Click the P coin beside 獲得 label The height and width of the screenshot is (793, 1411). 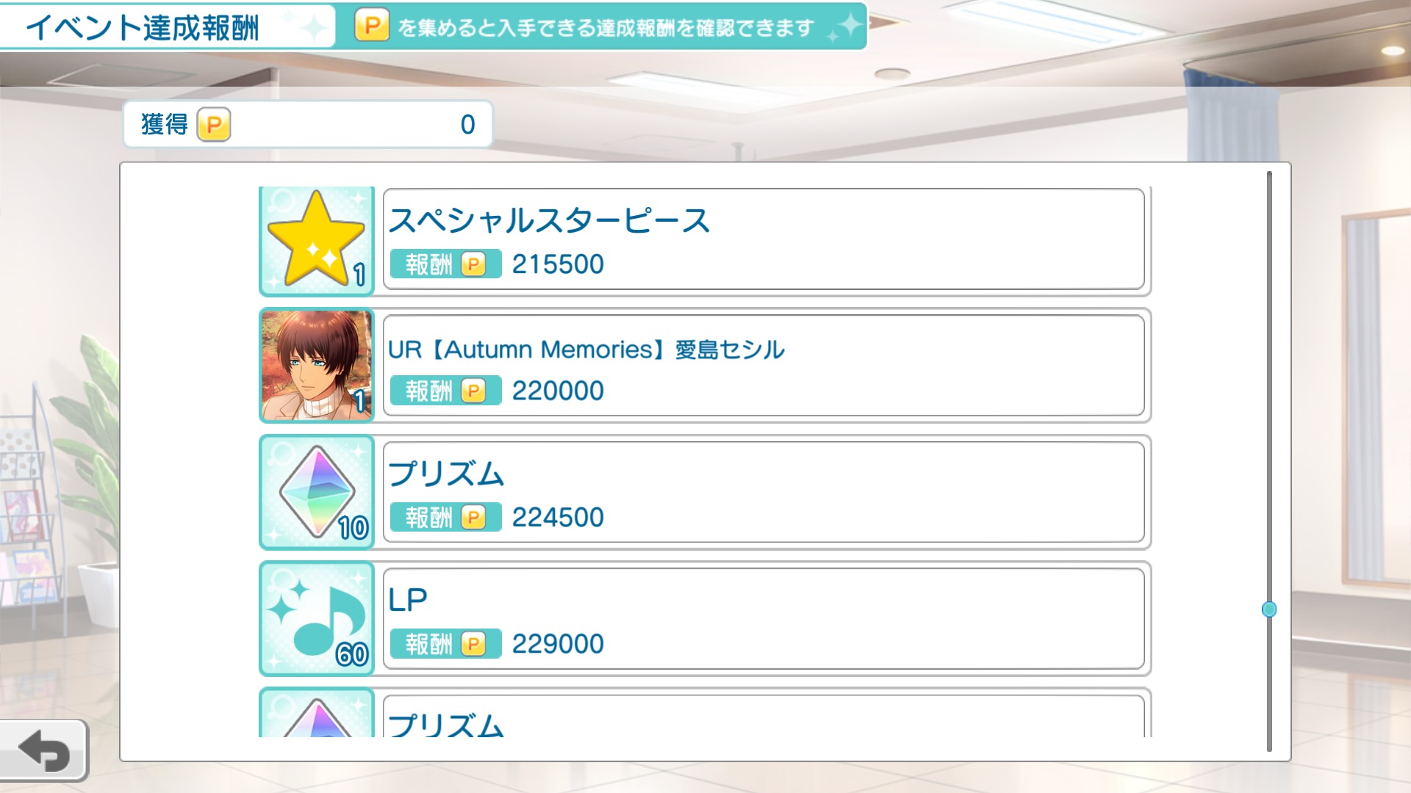[214, 125]
